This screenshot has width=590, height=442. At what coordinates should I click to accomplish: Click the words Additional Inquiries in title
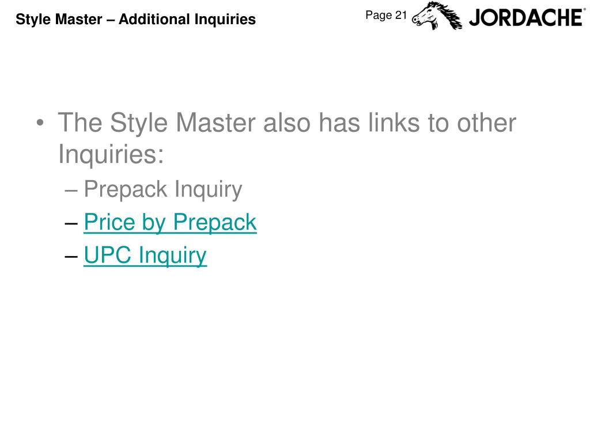point(187,19)
